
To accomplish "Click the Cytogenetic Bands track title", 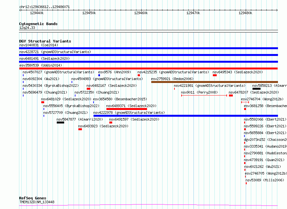I will [38, 24].
